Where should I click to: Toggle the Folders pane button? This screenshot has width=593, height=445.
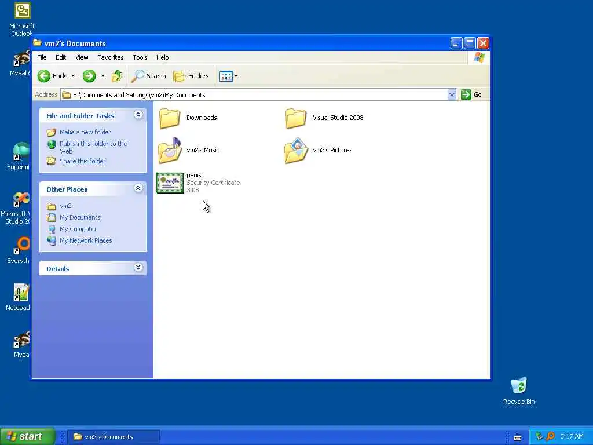click(191, 76)
